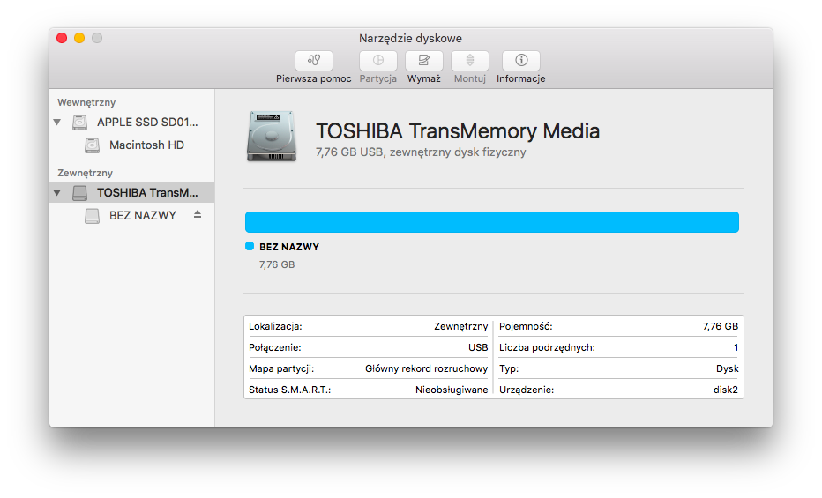Click the blue partition usage bar

click(491, 222)
